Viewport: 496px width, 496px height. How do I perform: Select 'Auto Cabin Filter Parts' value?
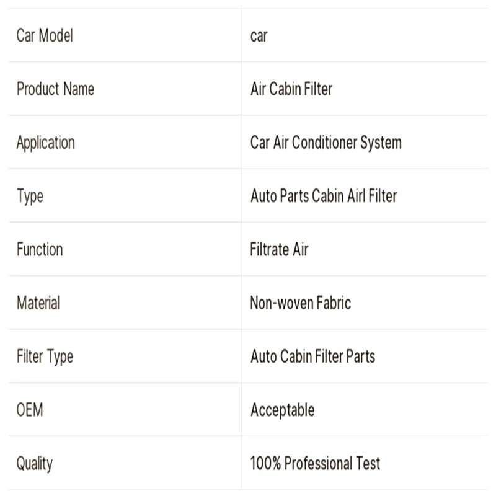313,356
